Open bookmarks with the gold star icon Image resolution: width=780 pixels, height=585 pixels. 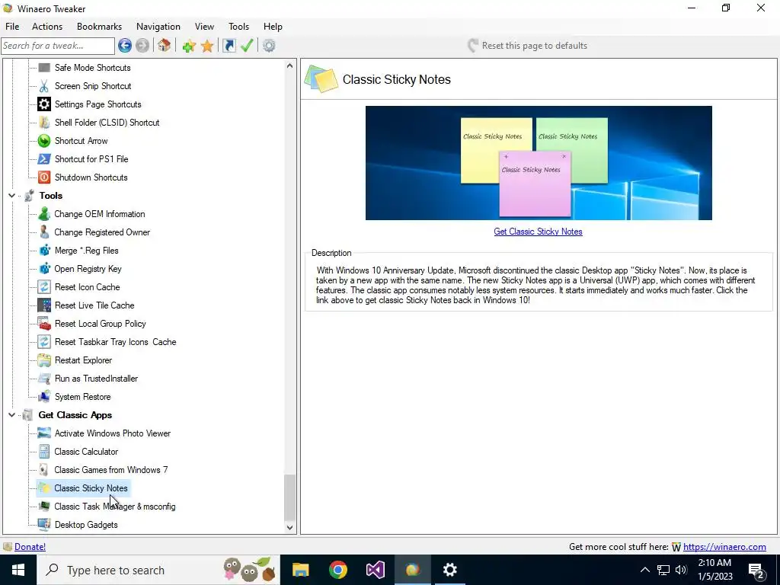pos(207,46)
